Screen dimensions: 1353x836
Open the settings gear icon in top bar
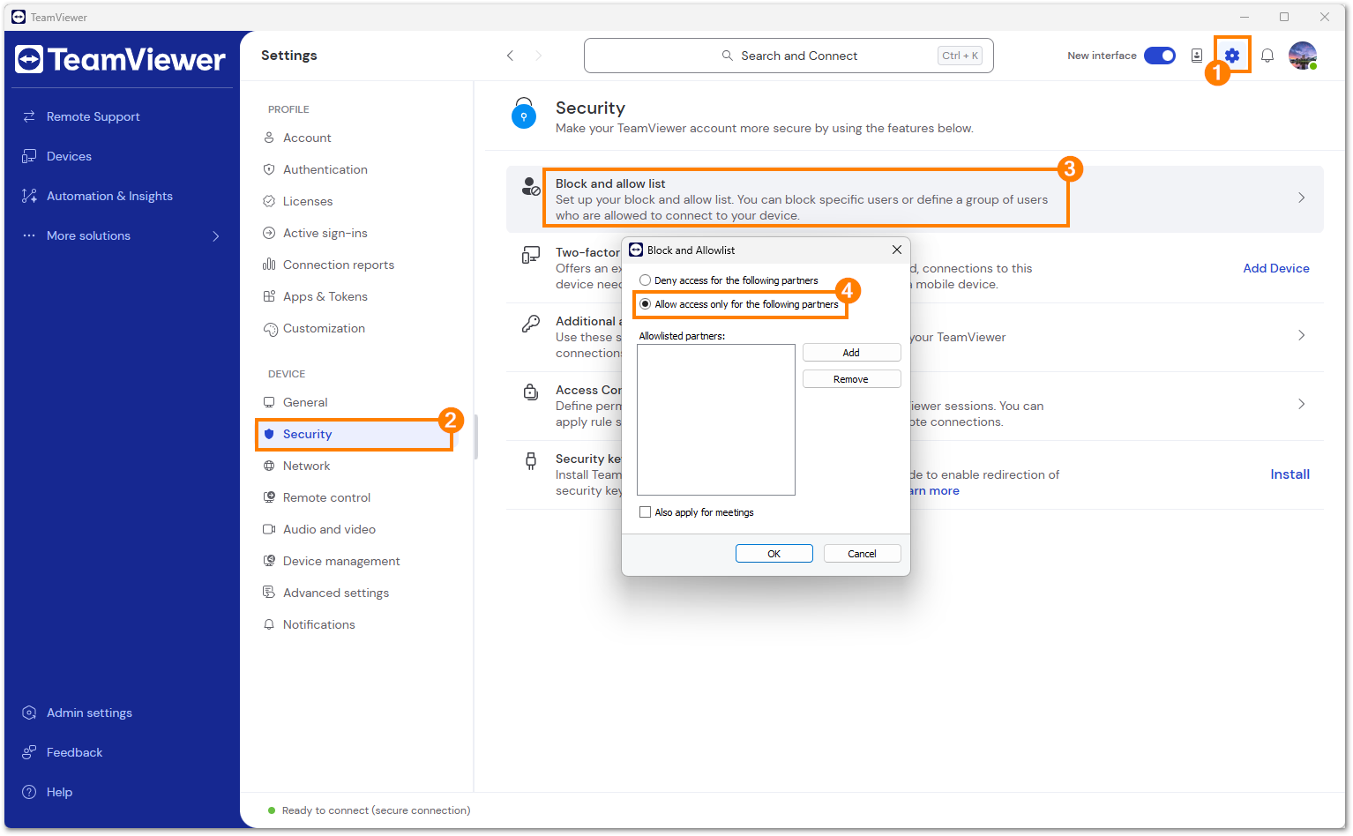coord(1232,56)
